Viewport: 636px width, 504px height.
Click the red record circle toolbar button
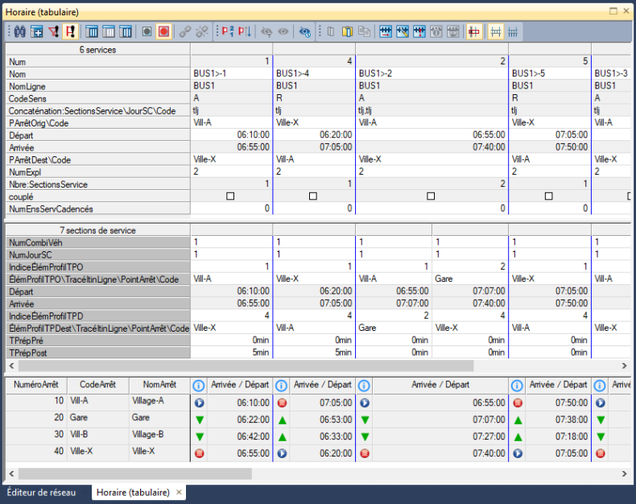coord(163,31)
